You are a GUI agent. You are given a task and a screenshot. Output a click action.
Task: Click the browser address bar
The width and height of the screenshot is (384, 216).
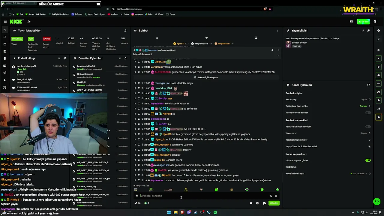(x=186, y=9)
